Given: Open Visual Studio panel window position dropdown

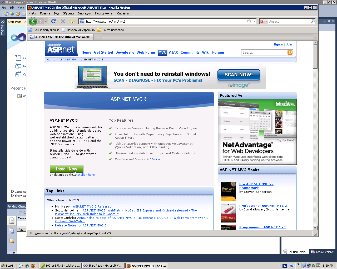Looking at the screenshot, I should click(325, 21).
